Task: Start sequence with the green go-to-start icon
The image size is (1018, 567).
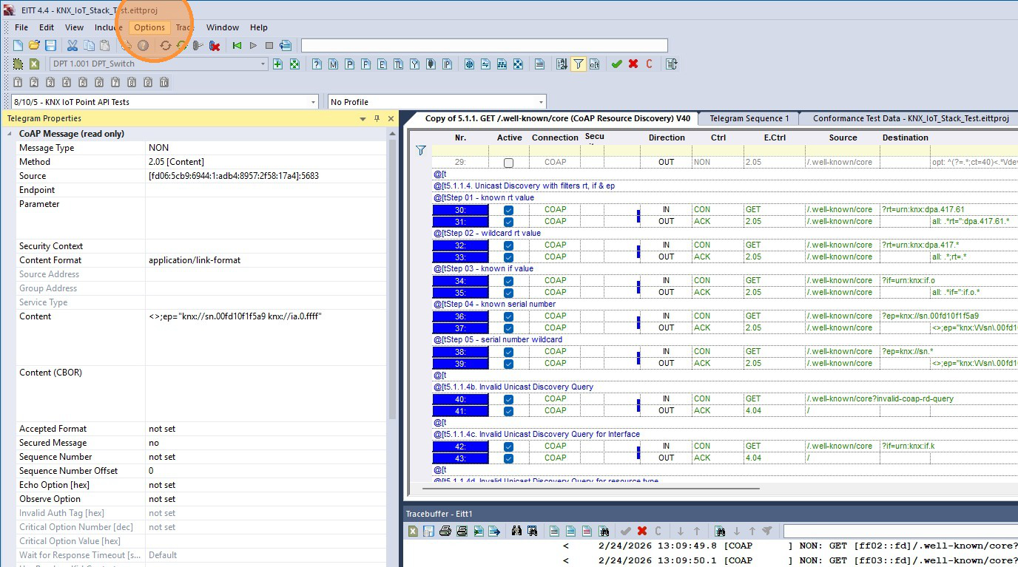Action: click(x=237, y=46)
